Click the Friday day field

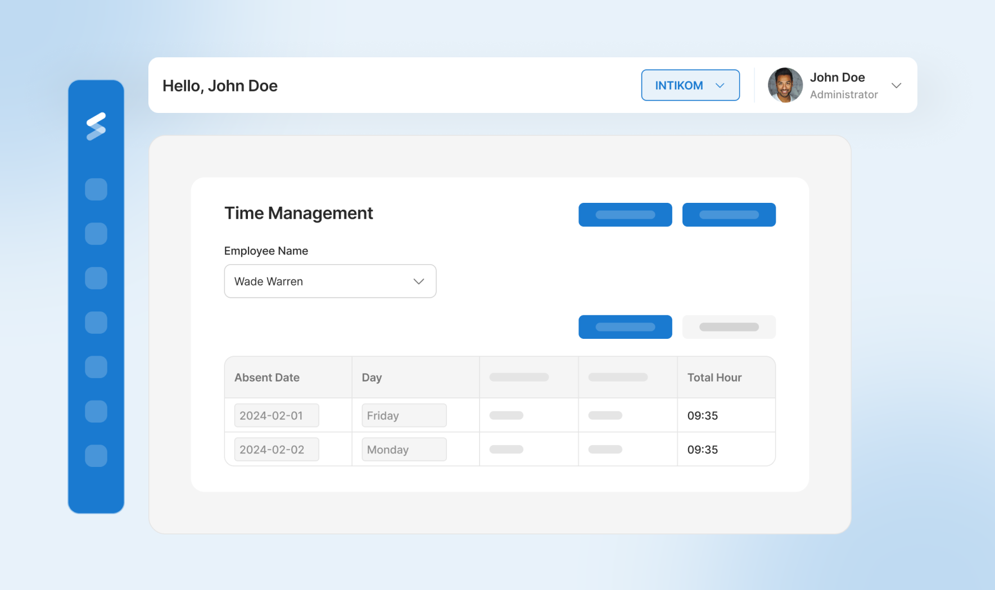404,415
